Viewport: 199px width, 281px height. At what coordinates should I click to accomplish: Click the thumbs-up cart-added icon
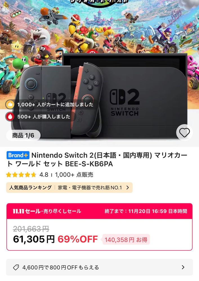point(10,105)
